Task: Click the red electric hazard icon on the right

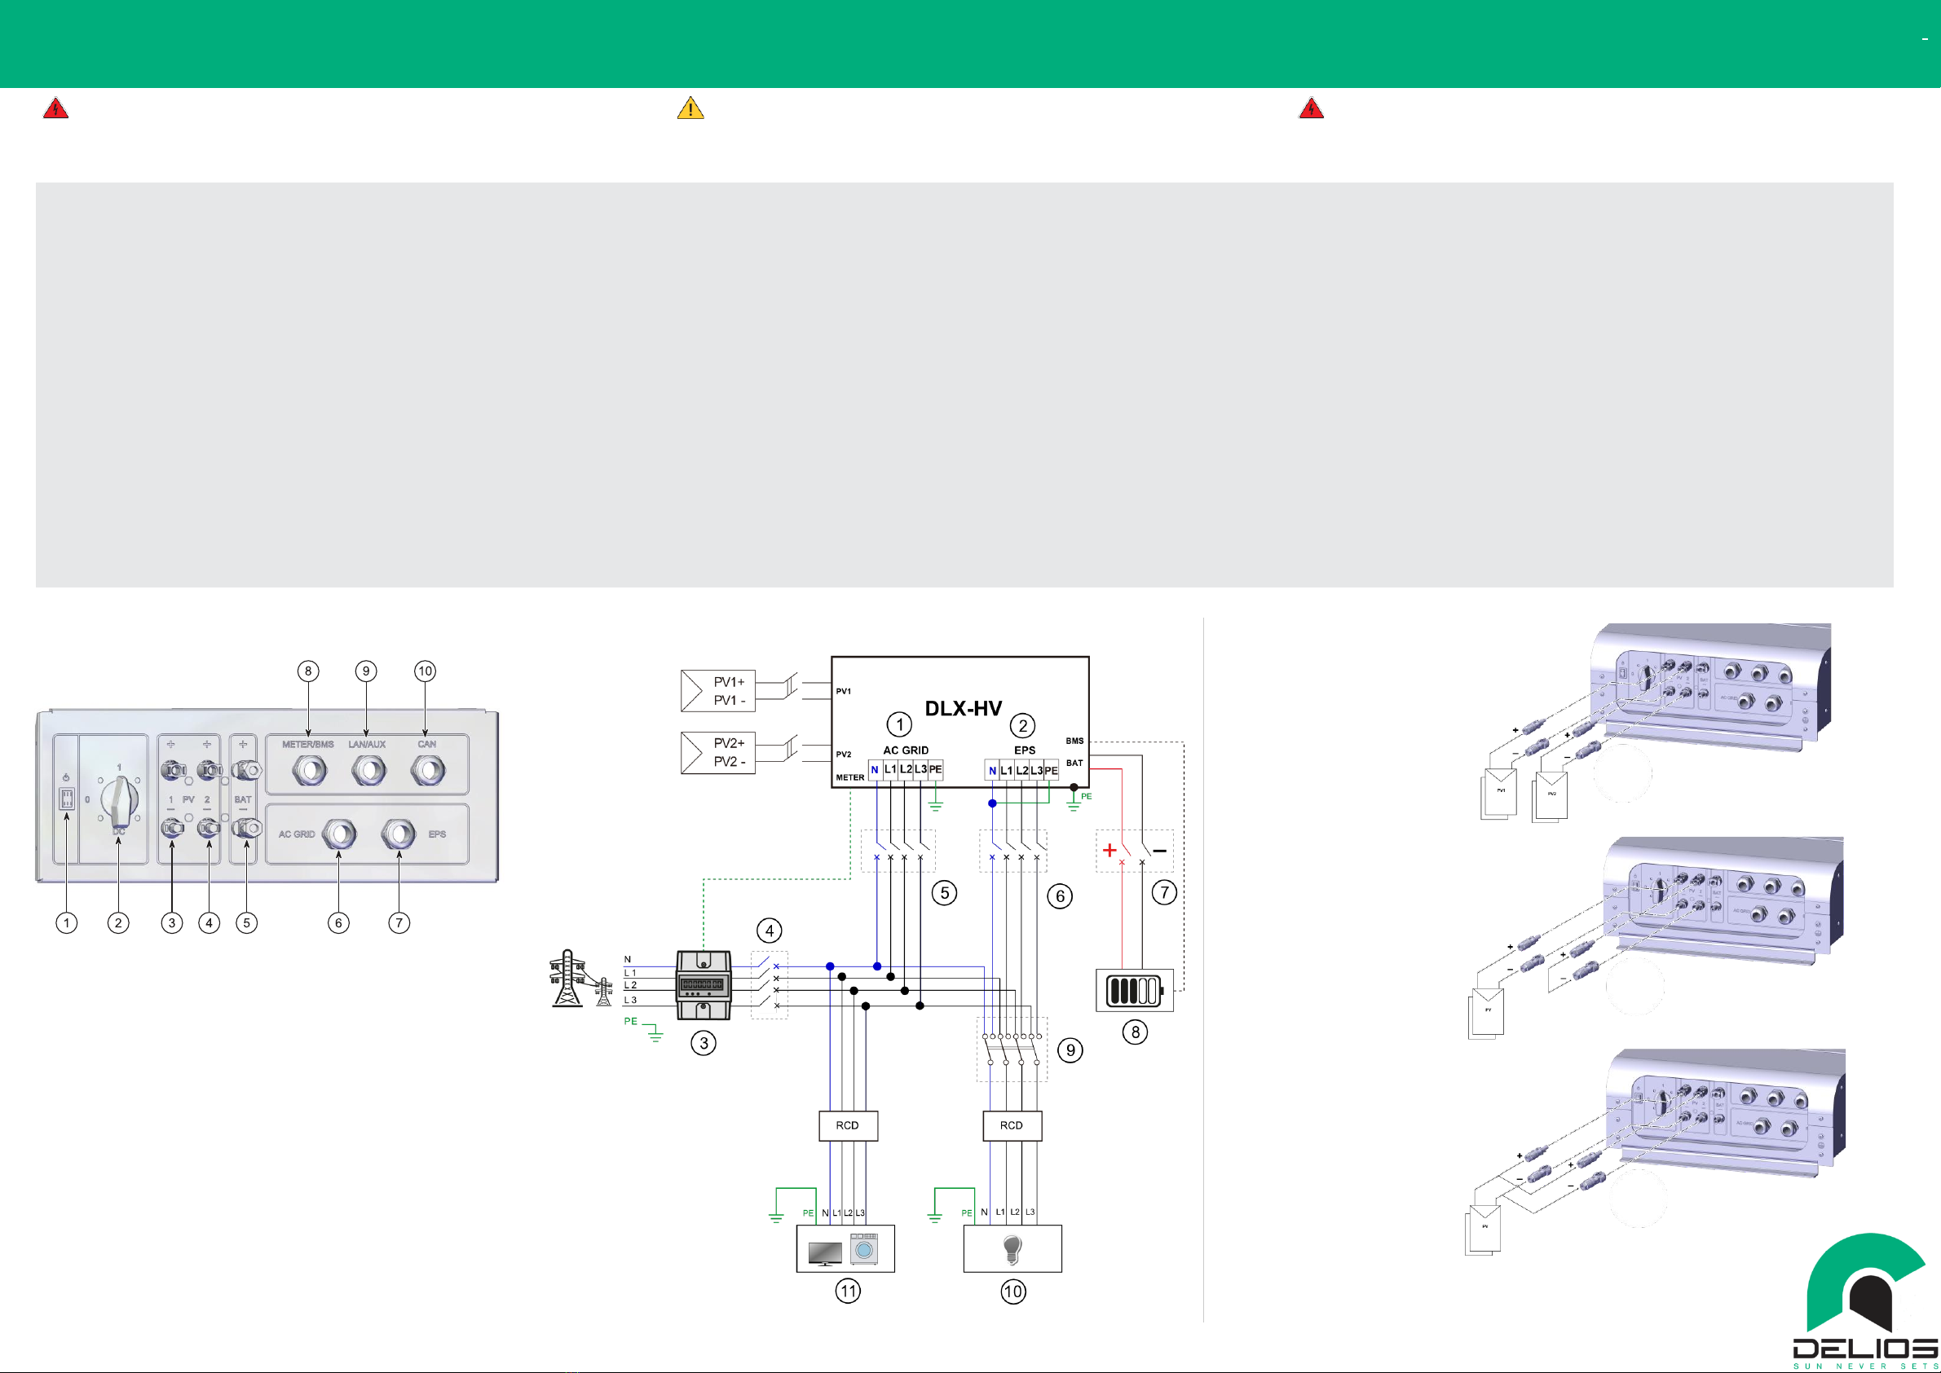Action: click(x=1311, y=108)
